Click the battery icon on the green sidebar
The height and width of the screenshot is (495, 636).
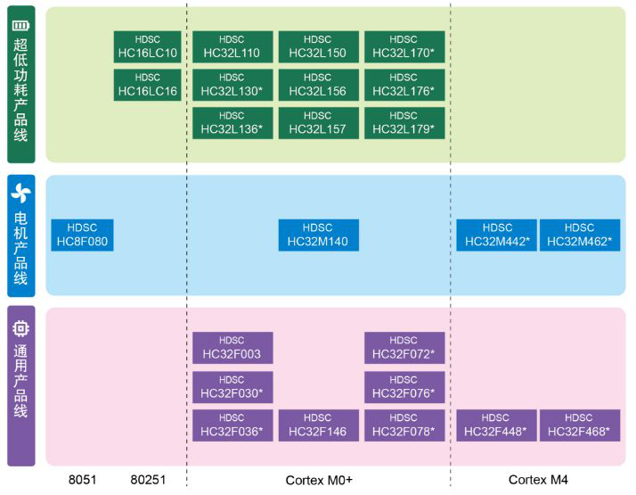pyautogui.click(x=20, y=26)
